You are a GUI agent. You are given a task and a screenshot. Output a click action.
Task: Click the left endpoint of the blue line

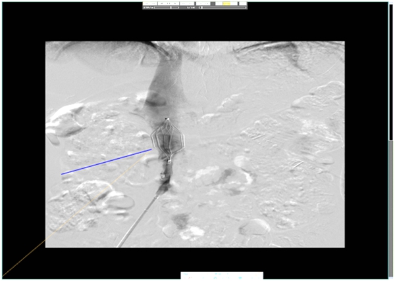[x=62, y=174]
